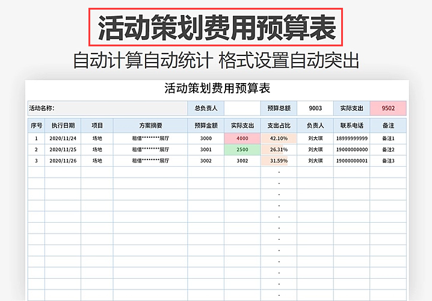The height and width of the screenshot is (301, 432).
Task: Select the budget total value 9003
Action: (x=315, y=108)
